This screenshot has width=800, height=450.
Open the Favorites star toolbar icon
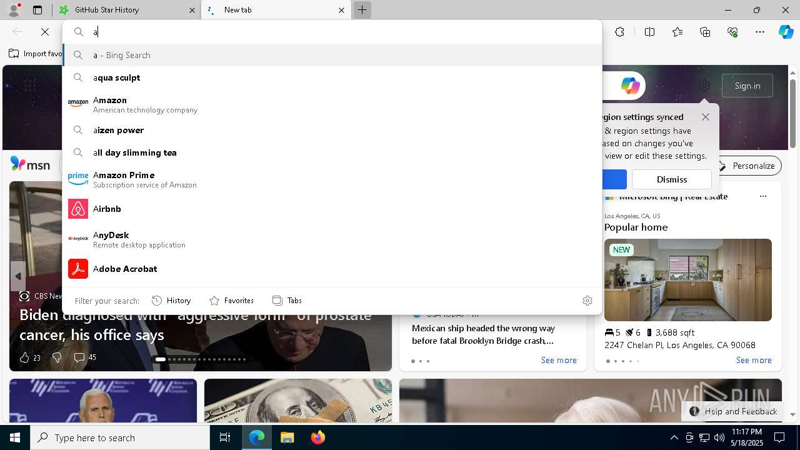coord(677,32)
